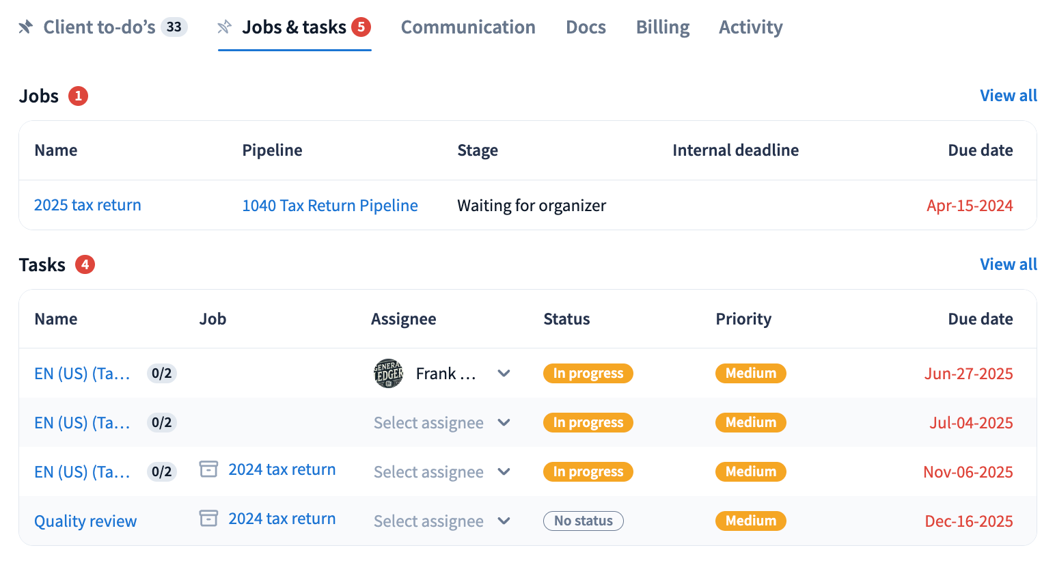Click the 0/2 subtask counter in the Jun-27-2025 row
Viewport: 1055px width, 563px height.
click(162, 374)
